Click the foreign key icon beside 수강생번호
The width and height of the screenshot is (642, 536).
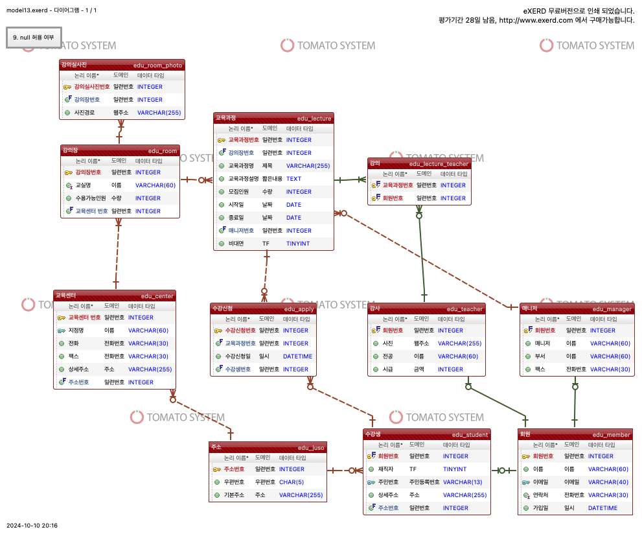click(219, 369)
